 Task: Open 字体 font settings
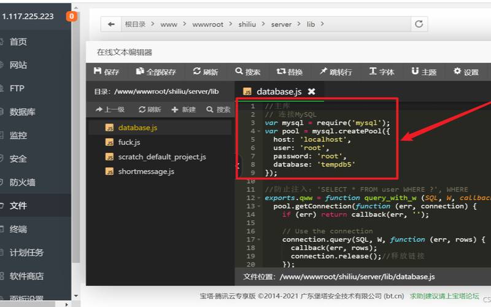tap(382, 72)
